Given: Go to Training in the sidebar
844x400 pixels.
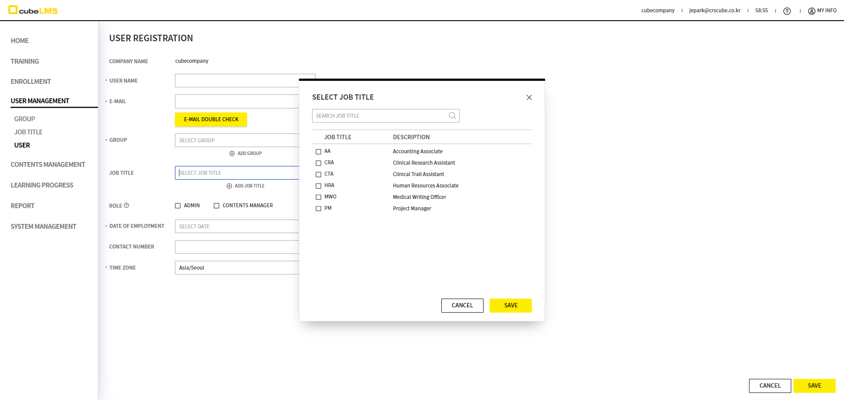Looking at the screenshot, I should [25, 61].
